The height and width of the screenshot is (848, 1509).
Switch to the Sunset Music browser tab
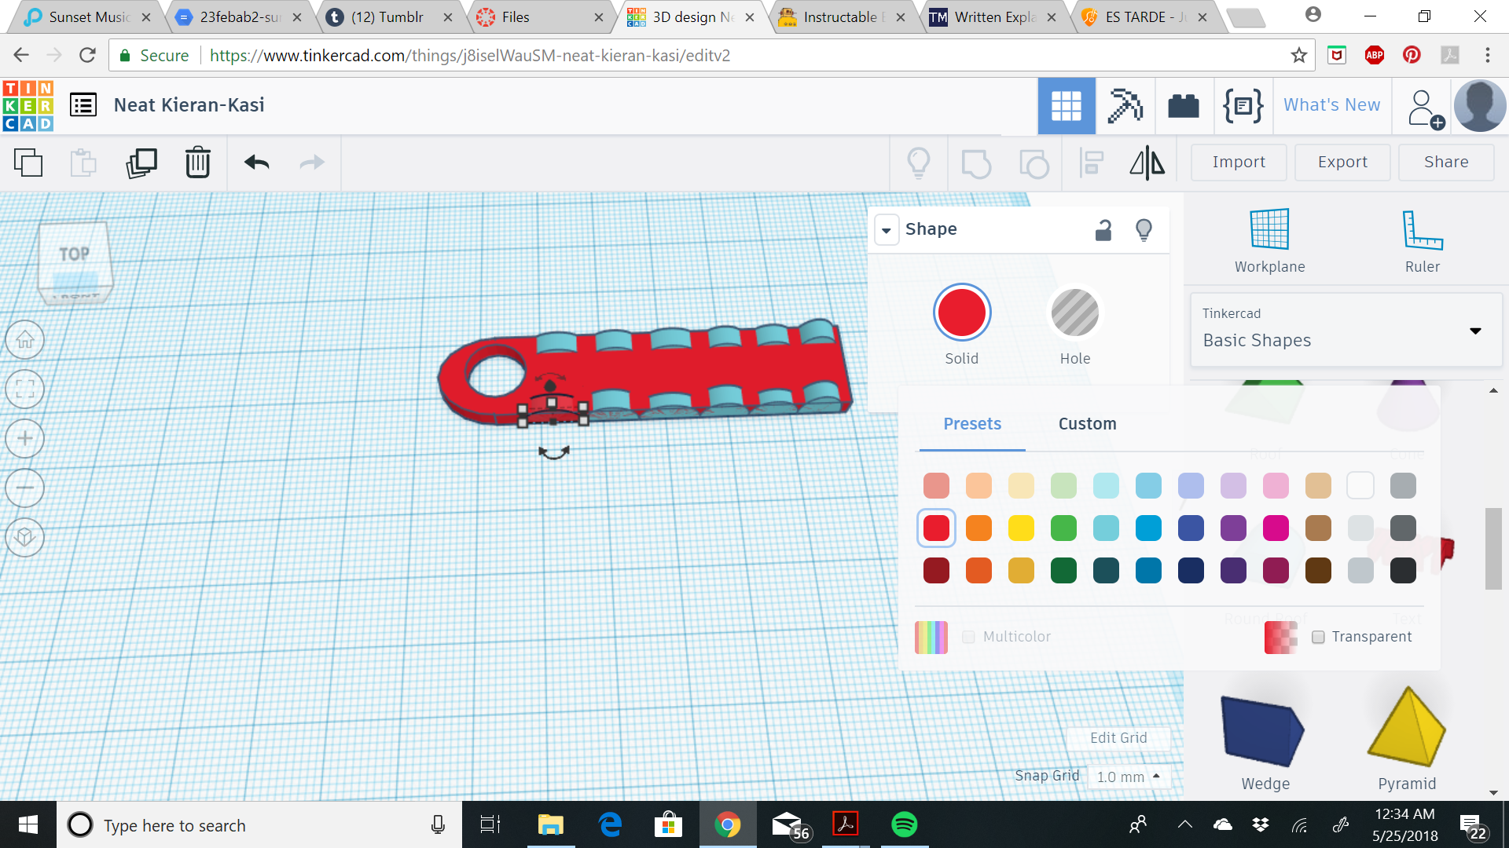(86, 16)
